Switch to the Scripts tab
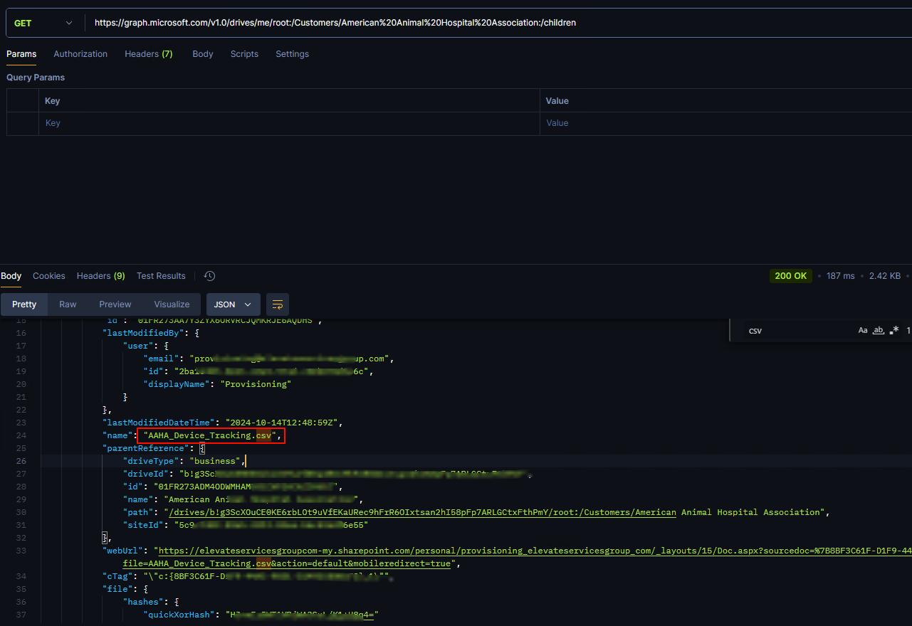 [x=244, y=54]
